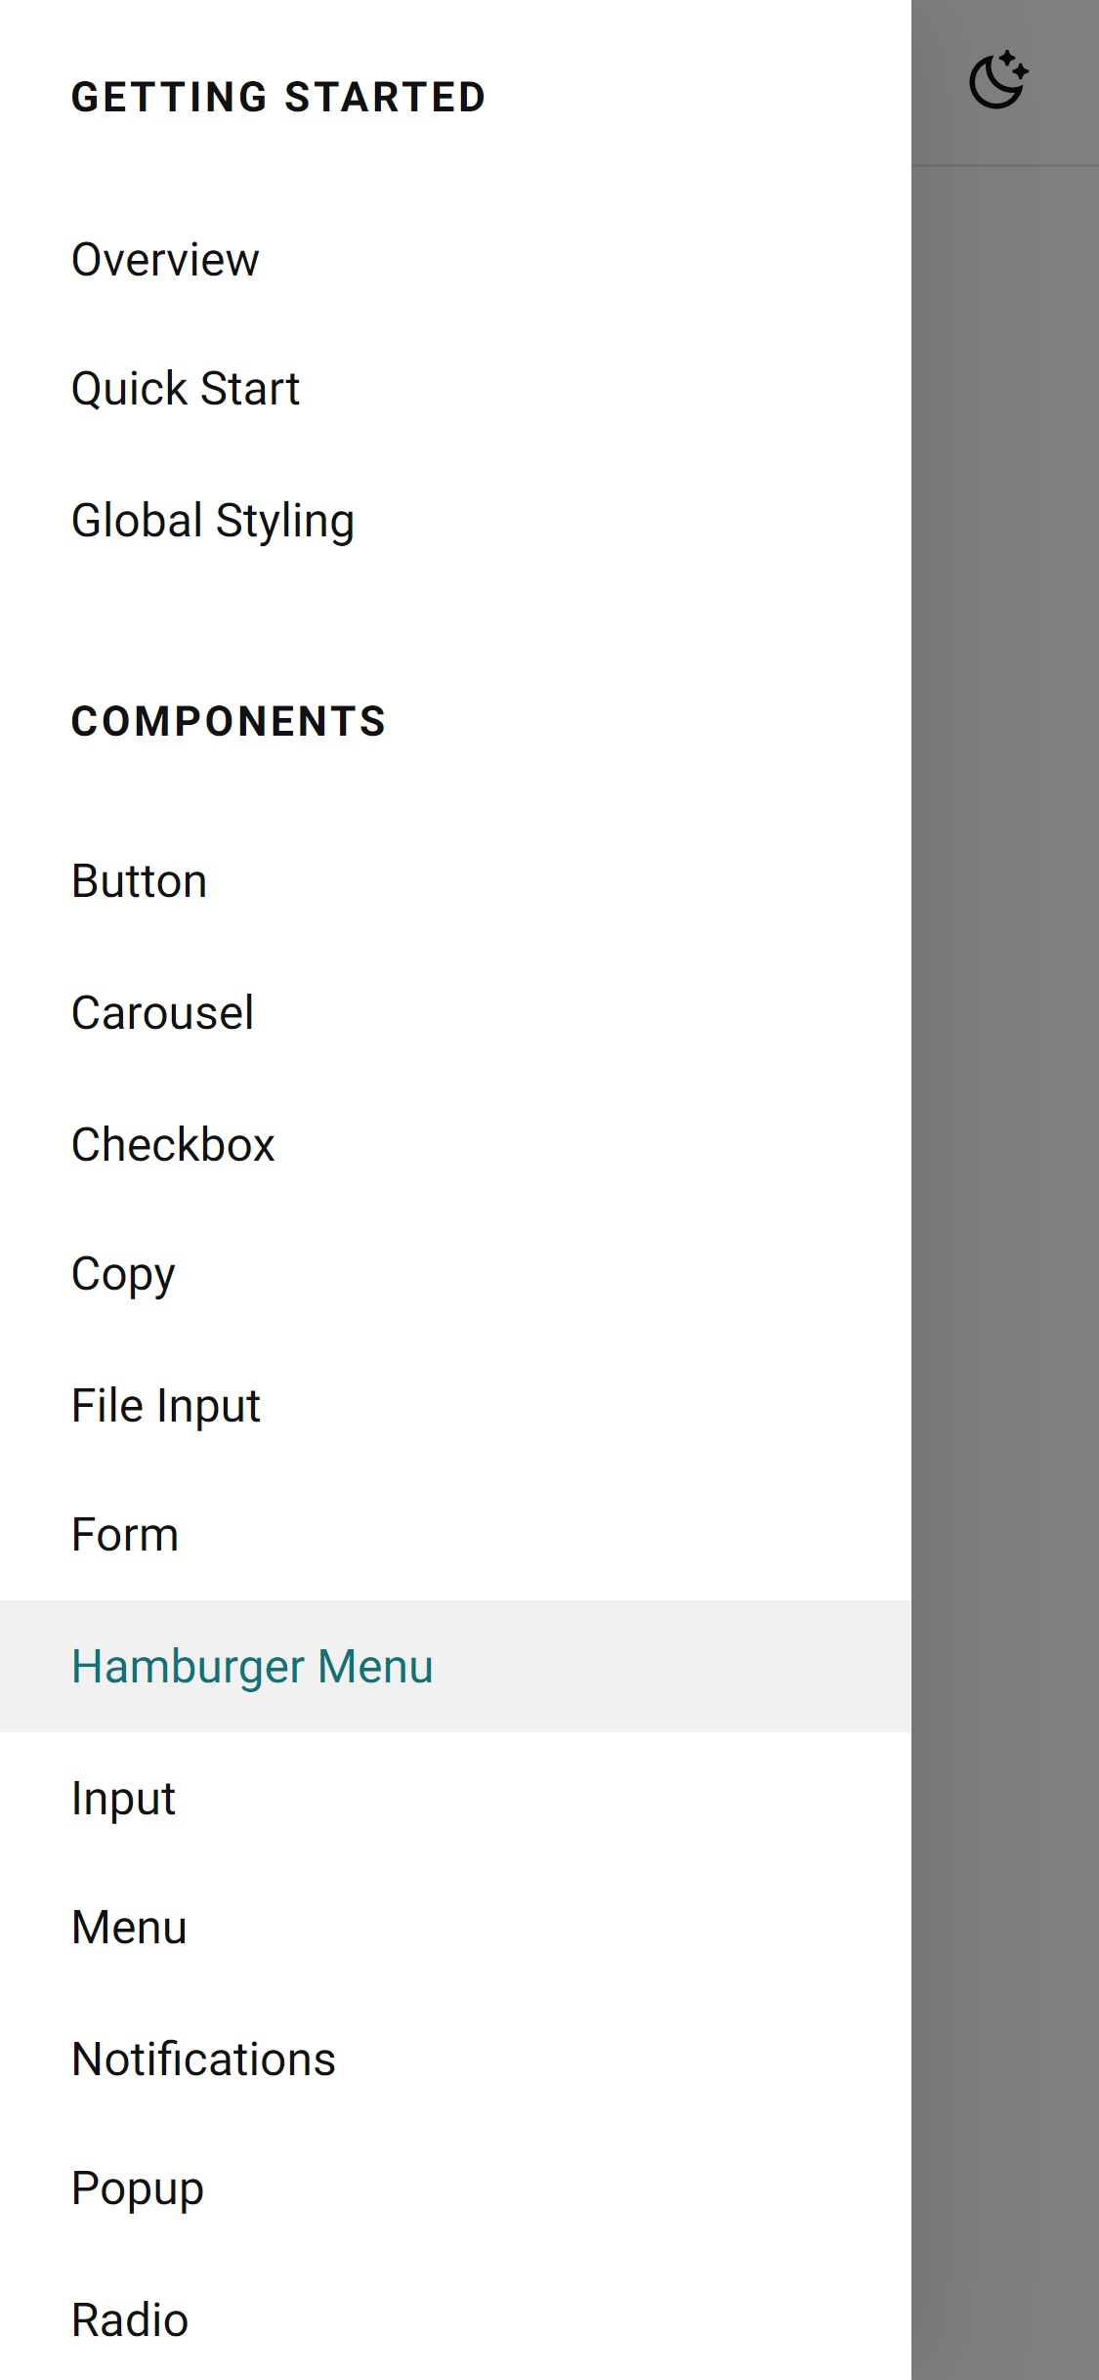Image resolution: width=1099 pixels, height=2380 pixels.
Task: Navigate to Quick Start
Action: [x=185, y=388]
